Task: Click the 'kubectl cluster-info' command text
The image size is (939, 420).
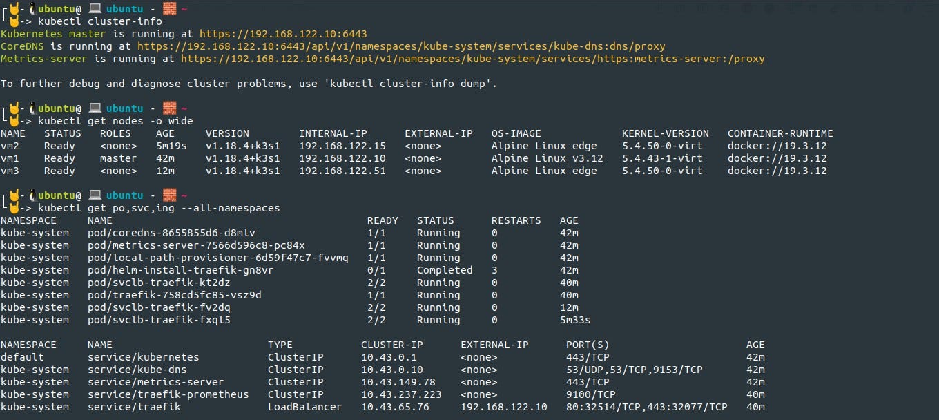Action: point(100,21)
